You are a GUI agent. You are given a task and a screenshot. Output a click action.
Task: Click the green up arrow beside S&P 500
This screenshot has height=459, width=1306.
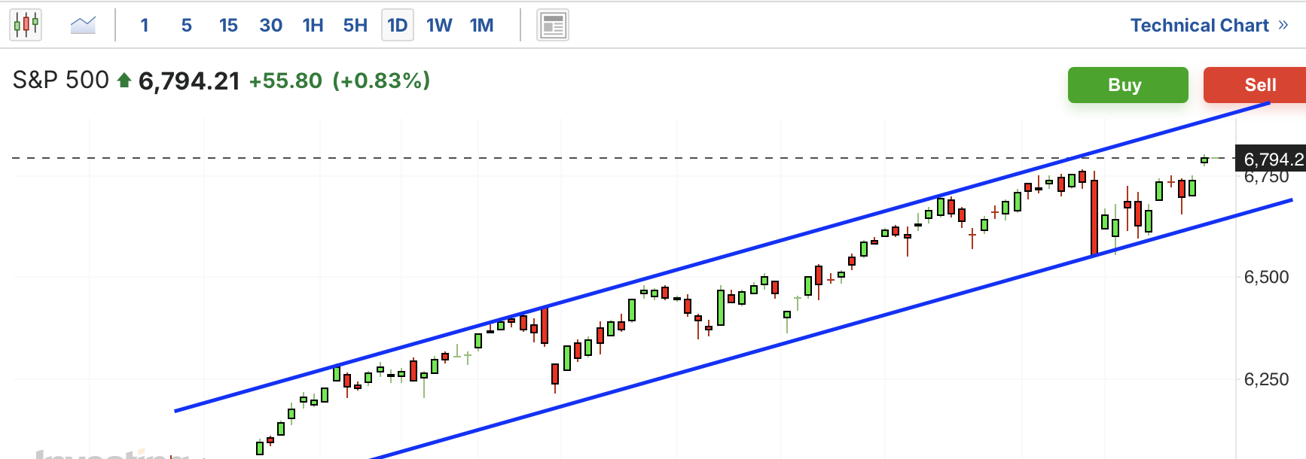[x=124, y=80]
